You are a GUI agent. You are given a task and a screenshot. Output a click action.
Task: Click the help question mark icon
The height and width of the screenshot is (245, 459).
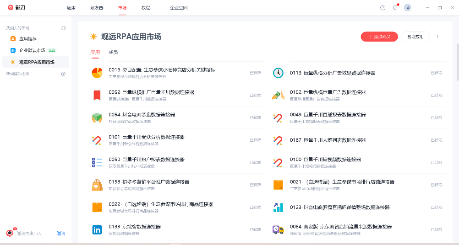click(383, 8)
